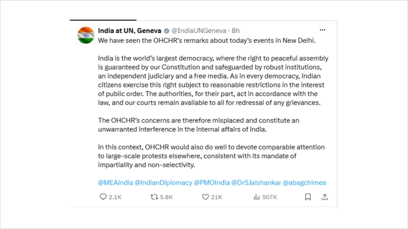Follow the @MEAIndia mention
The width and height of the screenshot is (408, 229).
116,183
